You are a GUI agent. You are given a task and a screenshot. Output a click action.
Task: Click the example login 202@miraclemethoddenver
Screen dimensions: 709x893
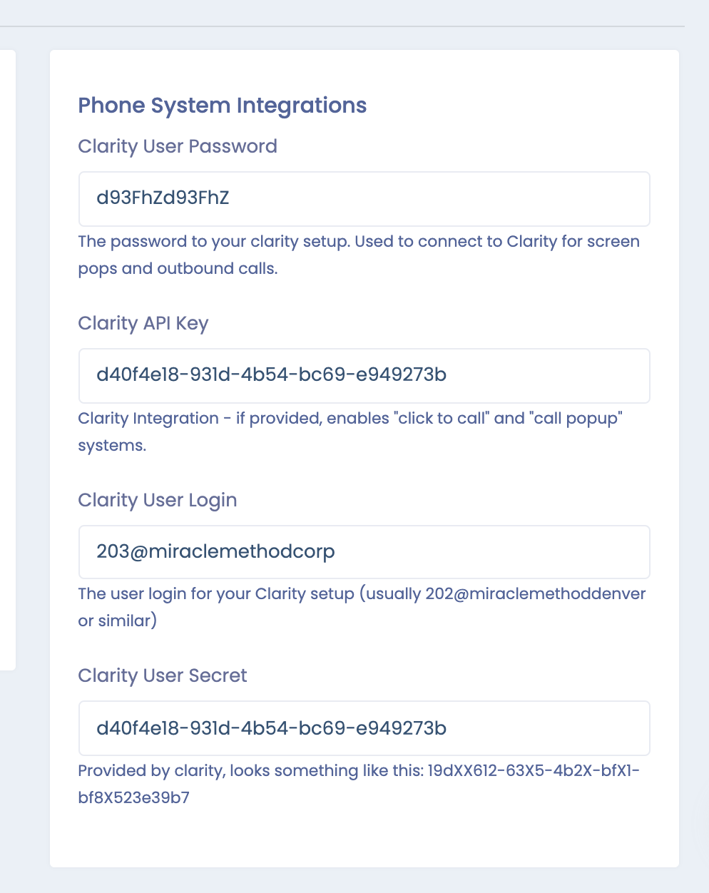point(536,594)
